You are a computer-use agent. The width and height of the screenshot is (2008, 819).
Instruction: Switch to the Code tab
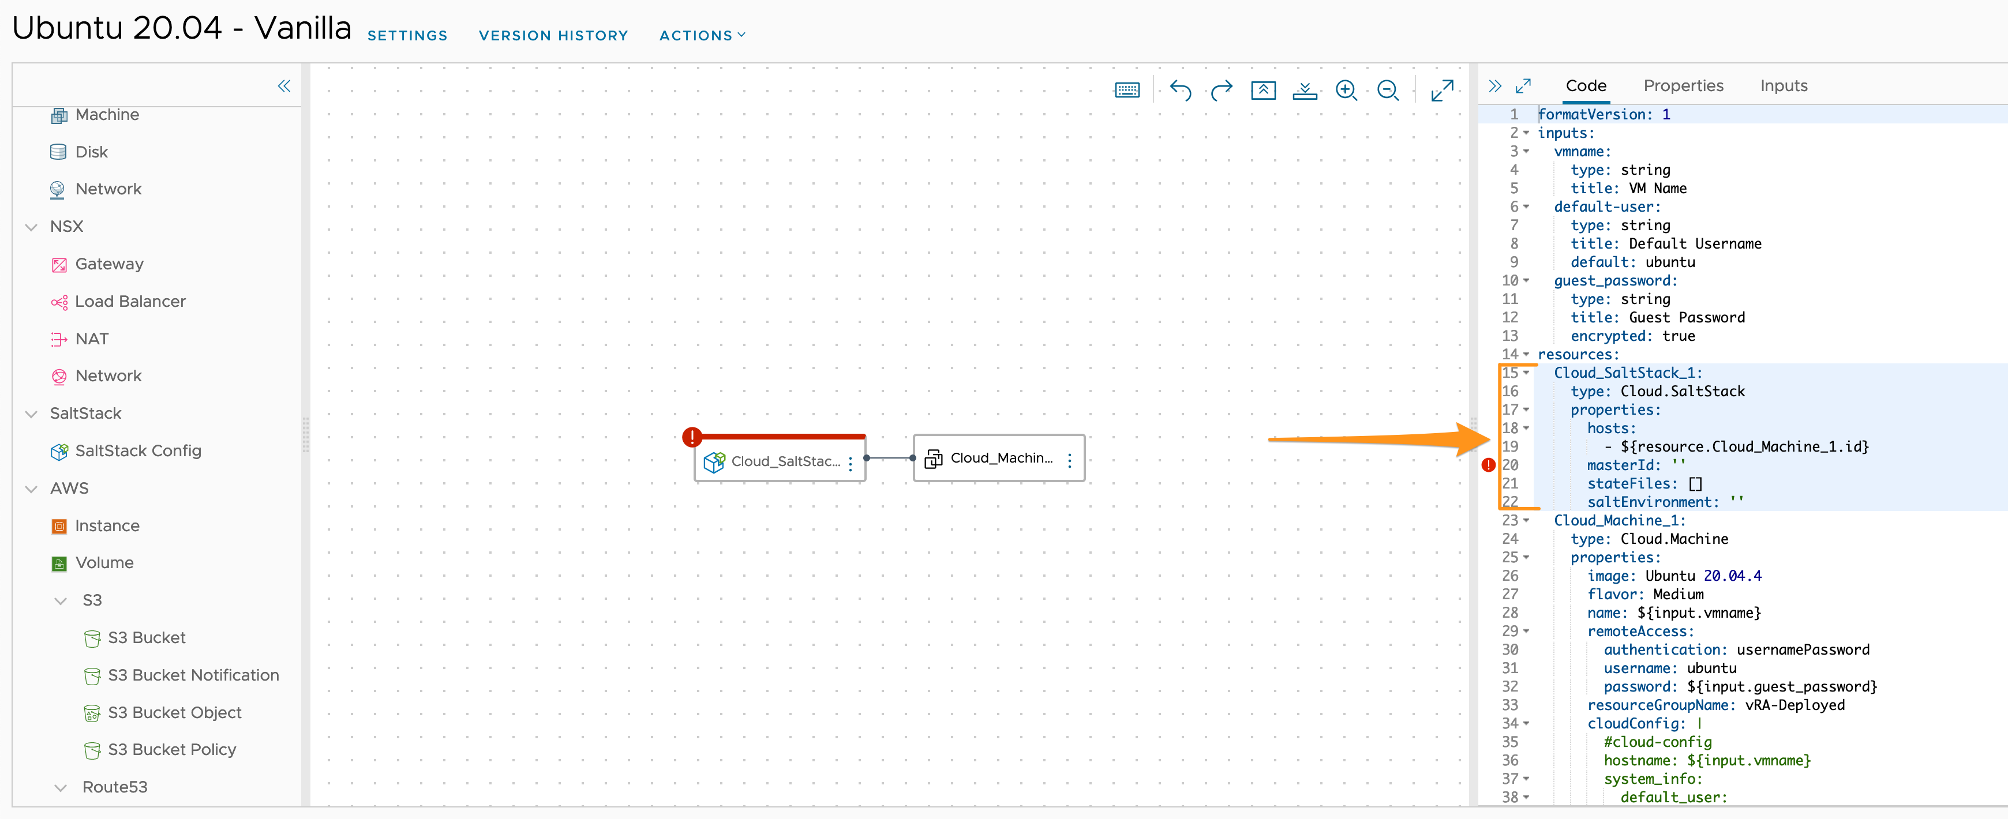click(1586, 86)
